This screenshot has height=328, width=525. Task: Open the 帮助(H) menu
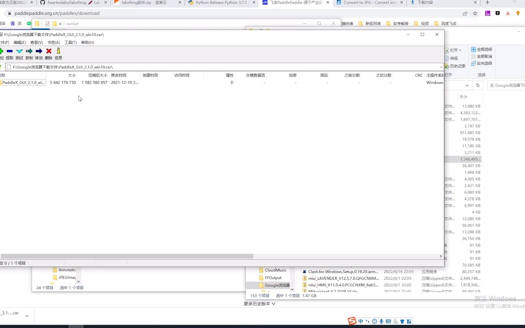[x=87, y=43]
